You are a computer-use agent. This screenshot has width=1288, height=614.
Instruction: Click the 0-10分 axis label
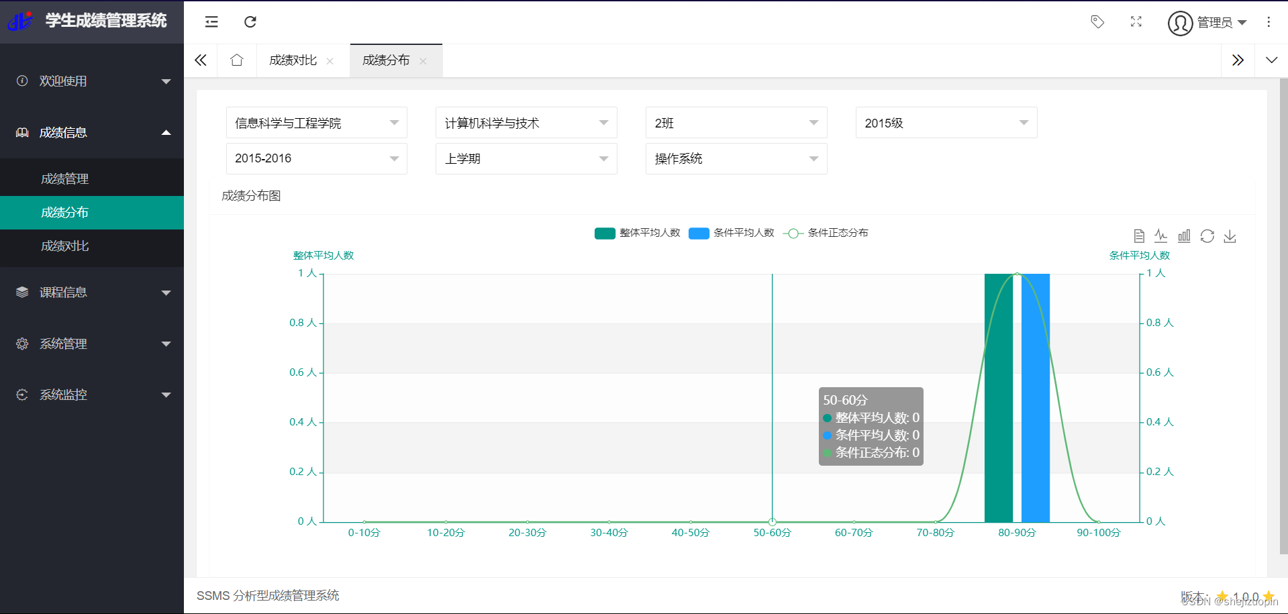[x=364, y=533]
